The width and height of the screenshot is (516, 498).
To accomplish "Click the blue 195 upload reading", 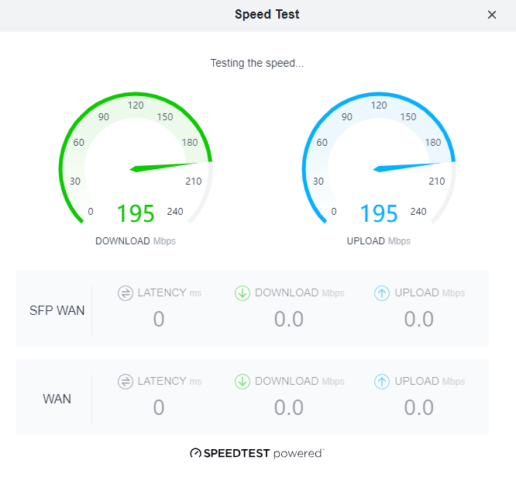I will [x=379, y=213].
